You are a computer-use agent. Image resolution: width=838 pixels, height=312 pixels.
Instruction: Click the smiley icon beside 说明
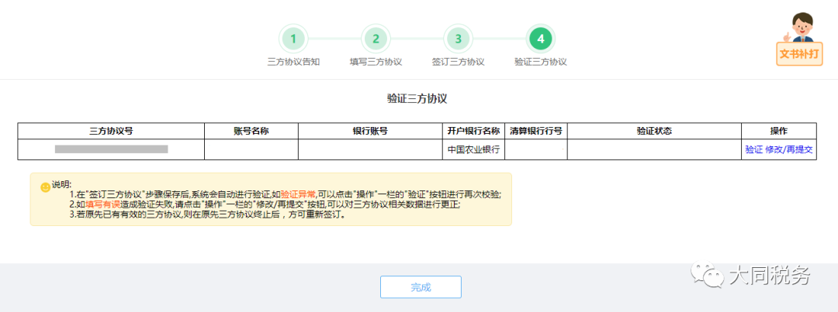46,187
